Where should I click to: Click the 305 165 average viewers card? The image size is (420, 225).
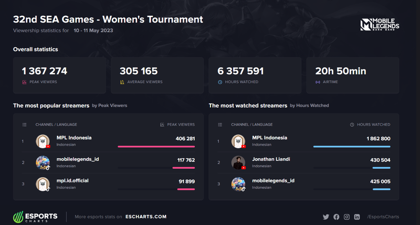pyautogui.click(x=157, y=75)
